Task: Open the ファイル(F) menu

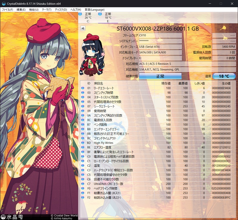Action: pyautogui.click(x=7, y=10)
